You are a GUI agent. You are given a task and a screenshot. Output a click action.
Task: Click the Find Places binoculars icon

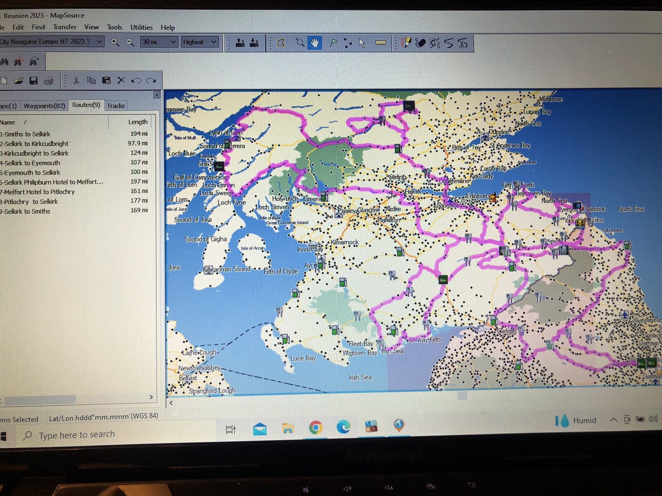tap(5, 62)
